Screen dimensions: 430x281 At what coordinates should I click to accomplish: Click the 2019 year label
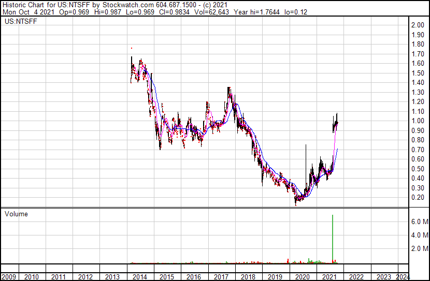(x=275, y=277)
